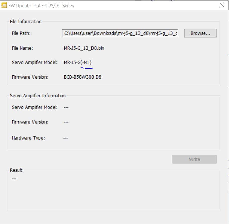This screenshot has width=229, height=224.
Task: Click the Browse... button
Action: point(200,33)
